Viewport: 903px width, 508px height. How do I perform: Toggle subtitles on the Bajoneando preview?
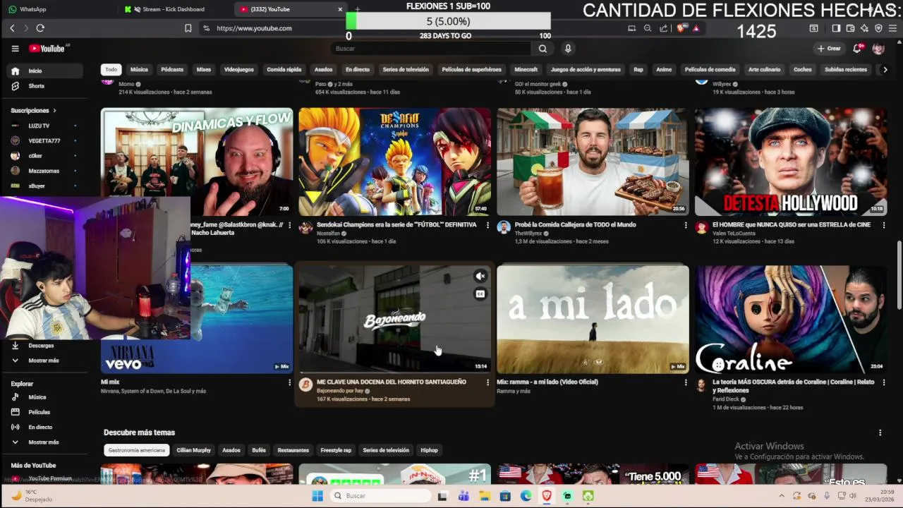[x=480, y=294]
